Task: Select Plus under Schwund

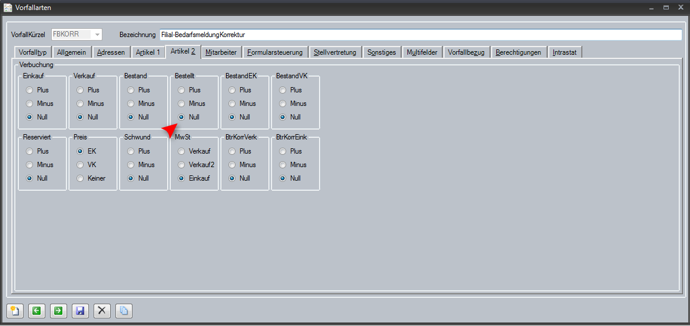Action: point(131,151)
